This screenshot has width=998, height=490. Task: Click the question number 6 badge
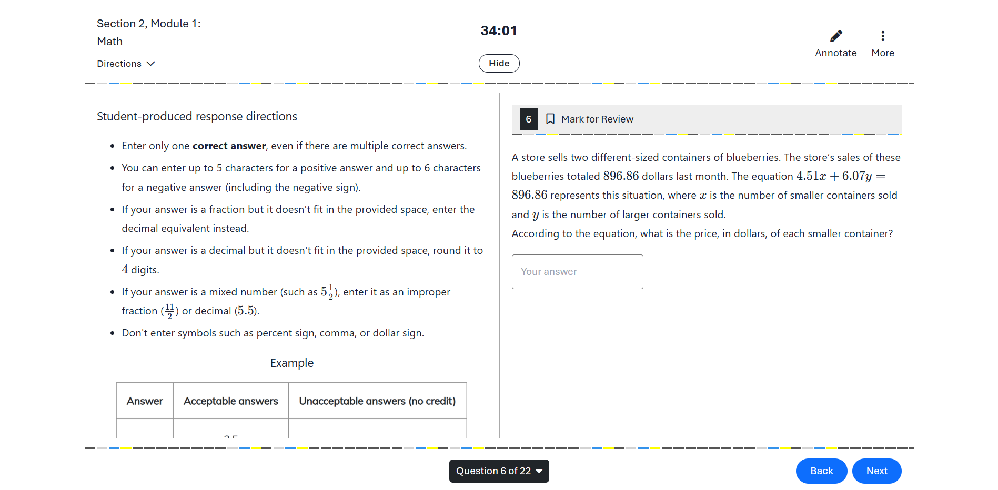pyautogui.click(x=529, y=119)
